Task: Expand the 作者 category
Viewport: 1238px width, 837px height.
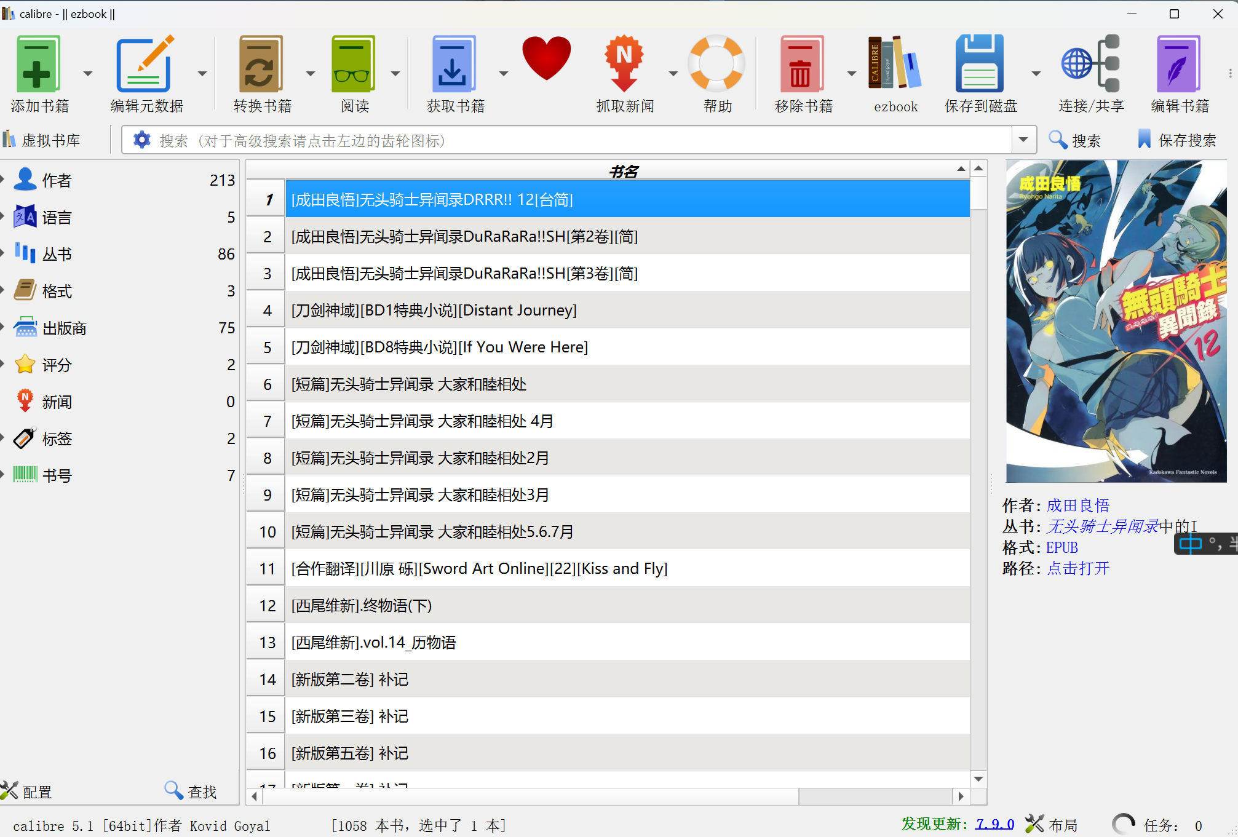Action: click(x=2, y=180)
